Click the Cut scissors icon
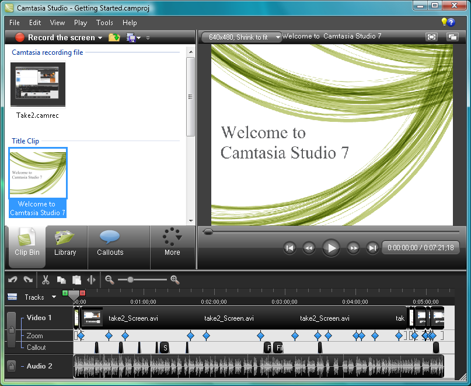Viewport: 471px width, 386px height. tap(46, 280)
